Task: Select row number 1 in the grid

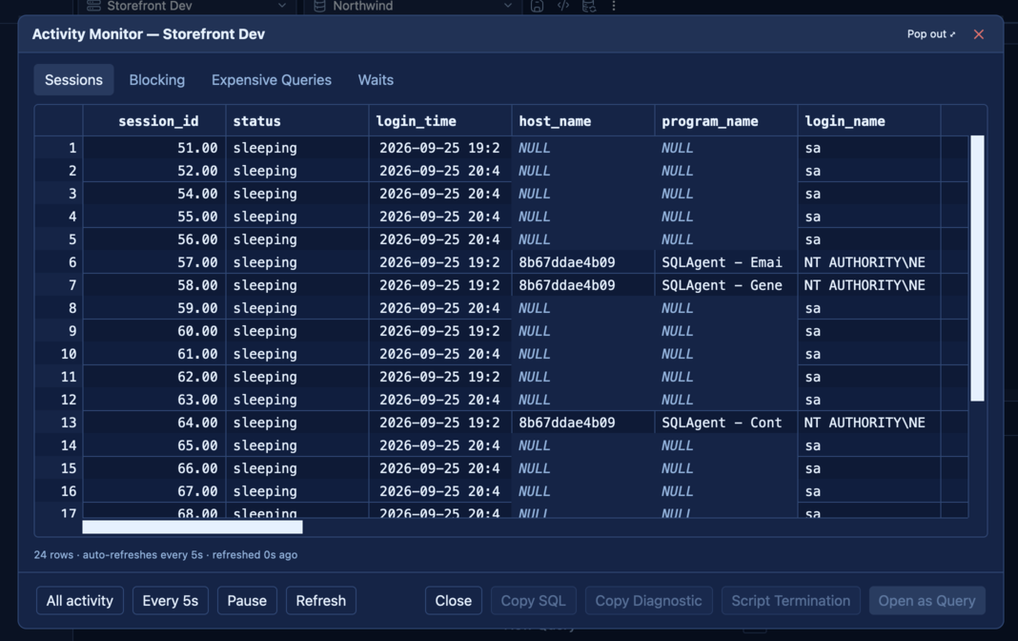Action: (x=59, y=148)
